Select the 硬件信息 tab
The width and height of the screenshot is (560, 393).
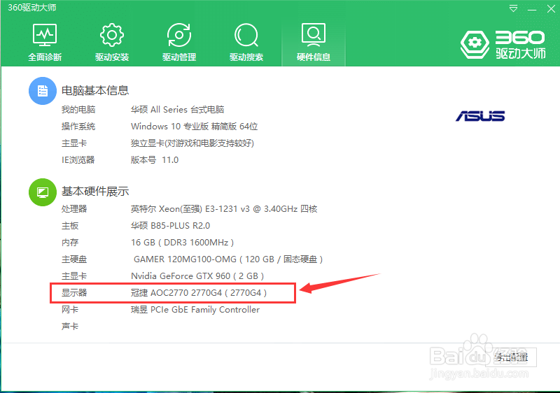point(314,42)
